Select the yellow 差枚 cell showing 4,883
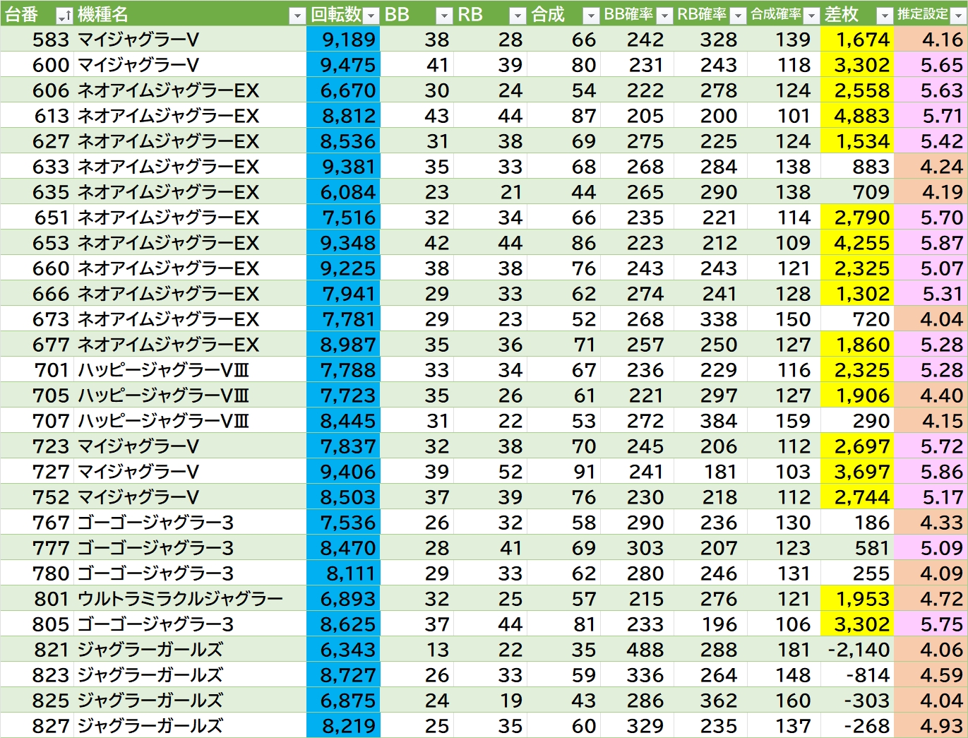 tap(856, 116)
